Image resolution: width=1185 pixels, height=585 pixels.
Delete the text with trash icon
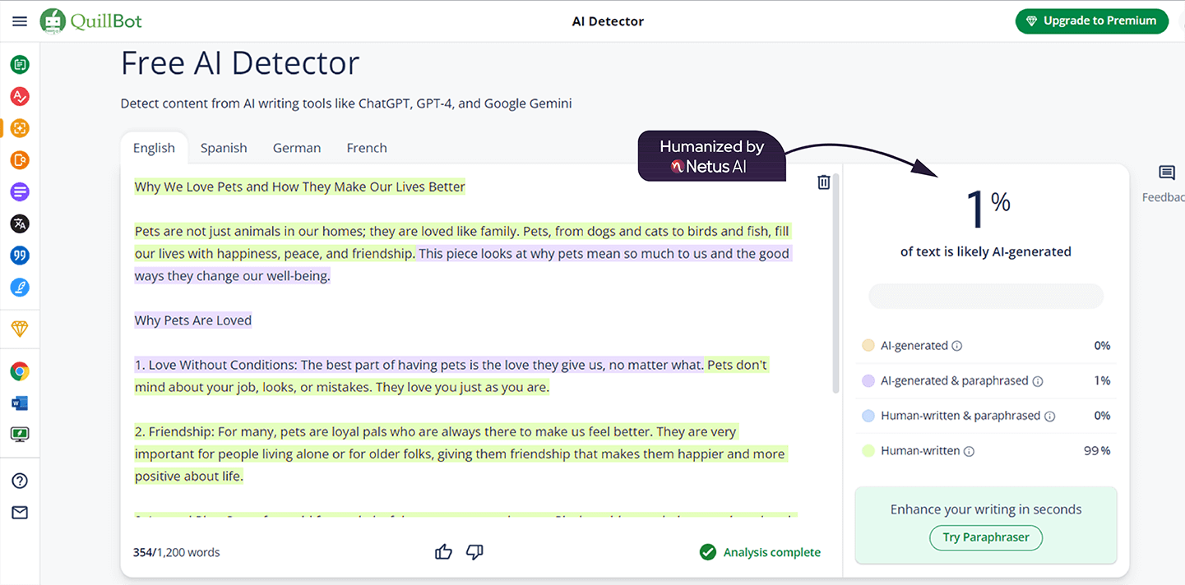click(x=823, y=182)
